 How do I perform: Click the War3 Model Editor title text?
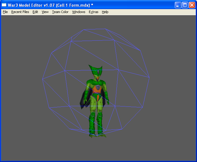(x=50, y=5)
